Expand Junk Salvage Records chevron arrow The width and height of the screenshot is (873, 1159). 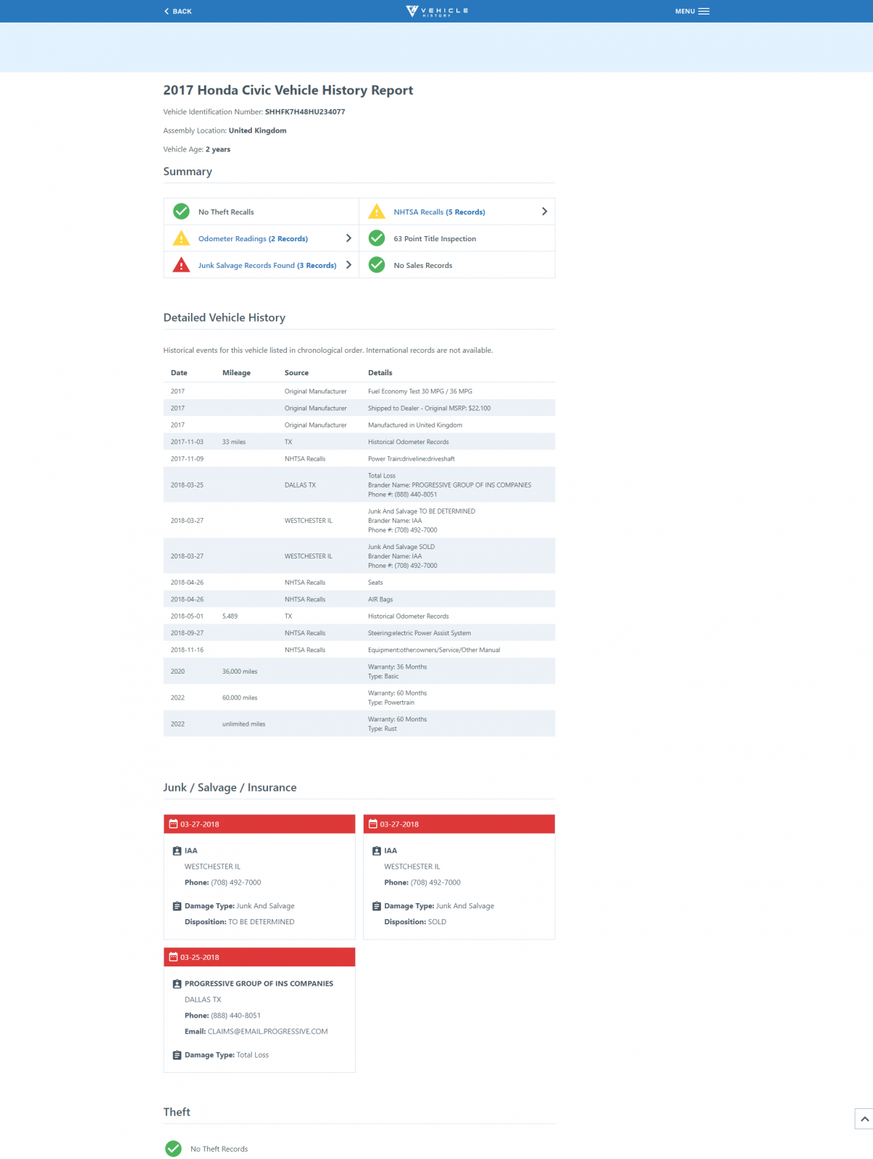point(348,265)
